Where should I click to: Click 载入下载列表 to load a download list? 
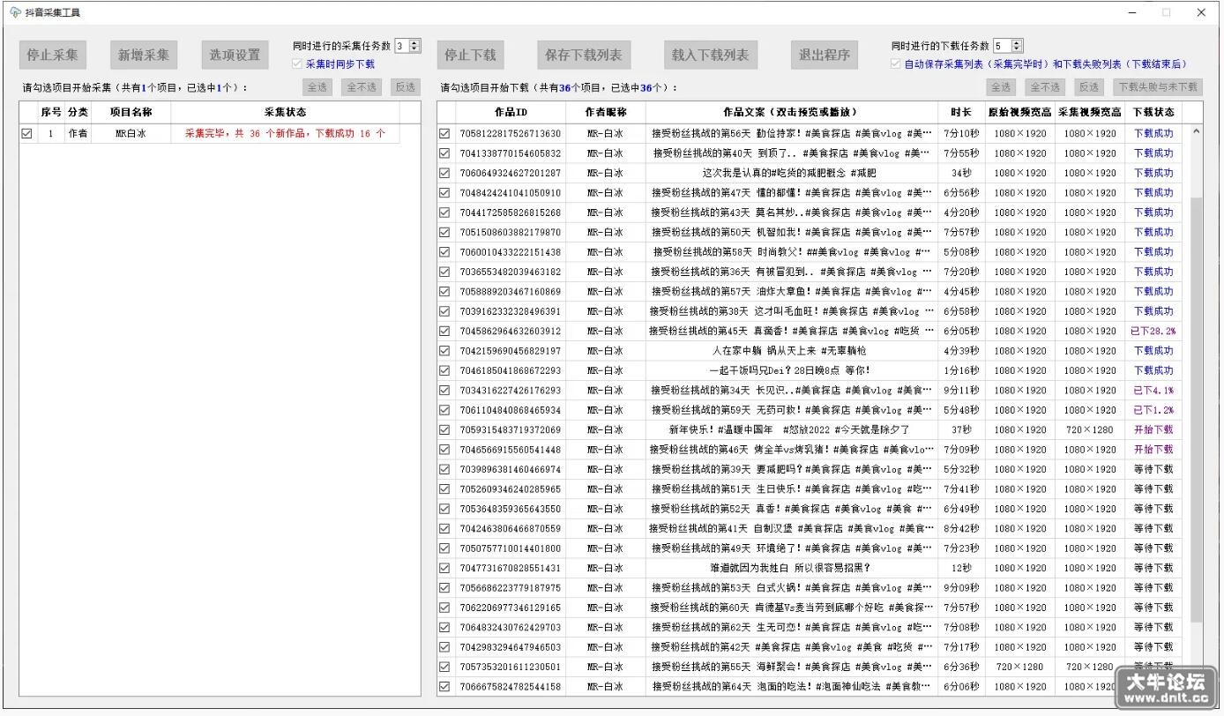click(710, 55)
